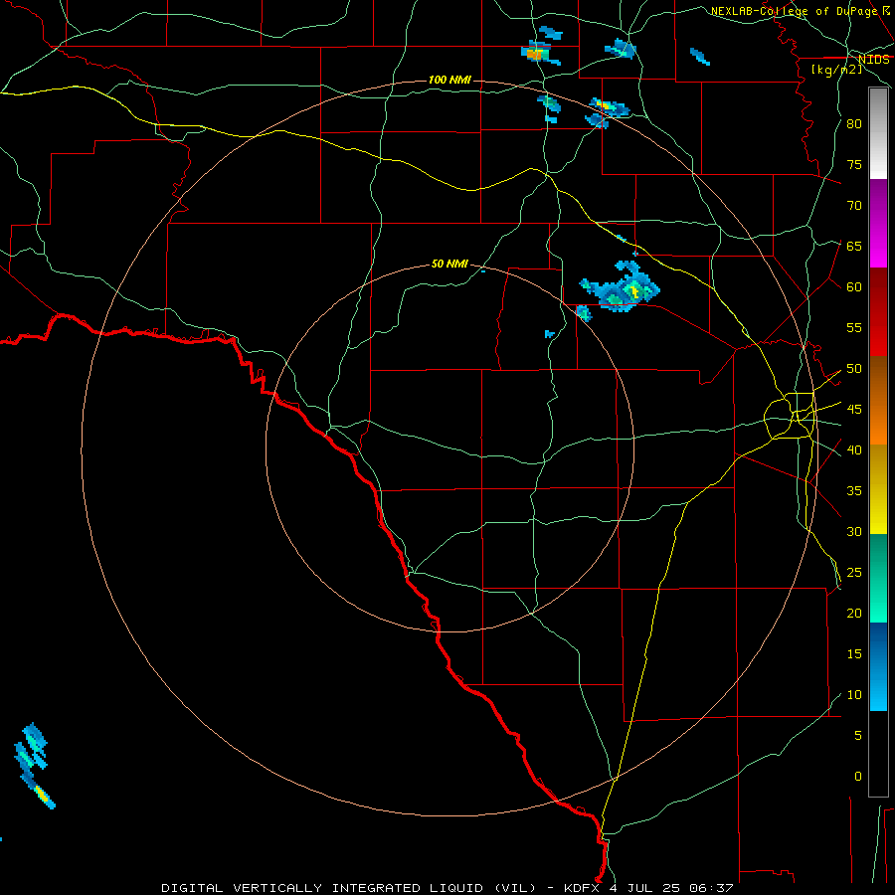Image resolution: width=895 pixels, height=895 pixels.
Task: Click the 40 value on the legend
Action: (x=854, y=450)
